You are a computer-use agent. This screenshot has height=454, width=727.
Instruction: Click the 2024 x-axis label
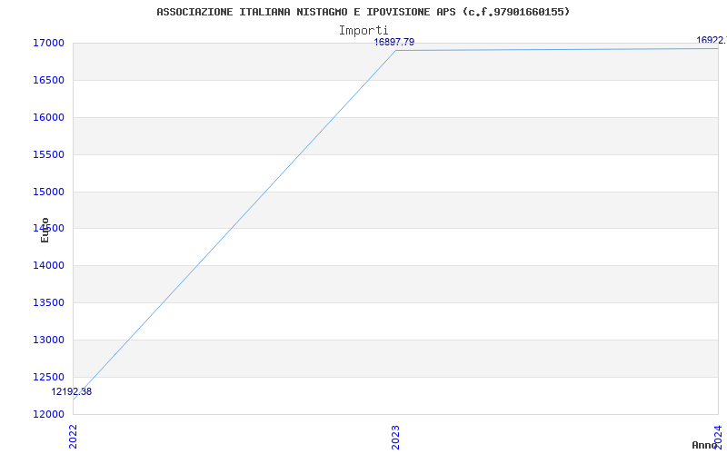pos(718,437)
